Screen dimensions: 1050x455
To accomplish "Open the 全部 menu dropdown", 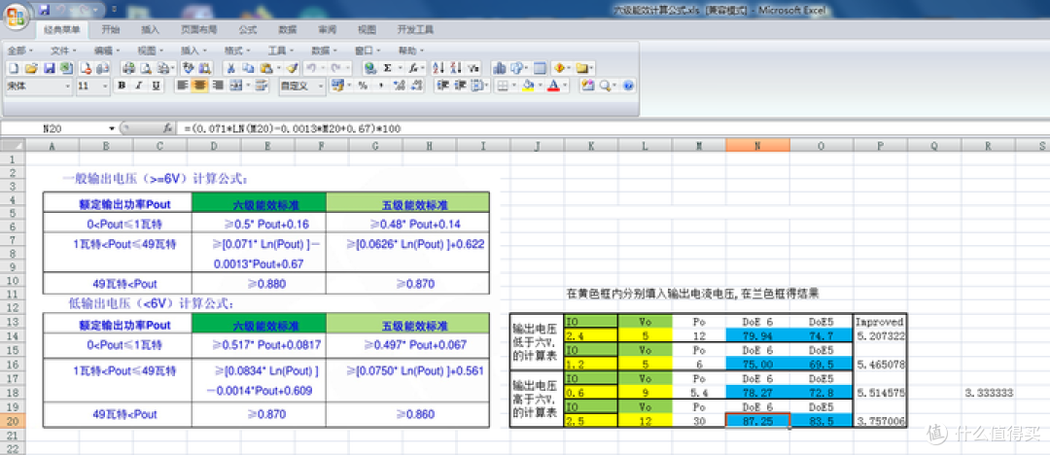I will click(20, 51).
